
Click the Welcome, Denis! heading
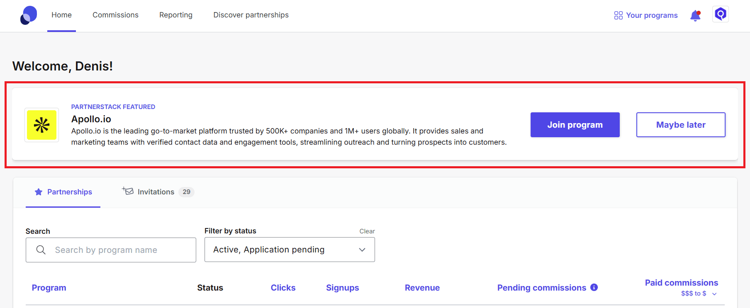pos(63,66)
